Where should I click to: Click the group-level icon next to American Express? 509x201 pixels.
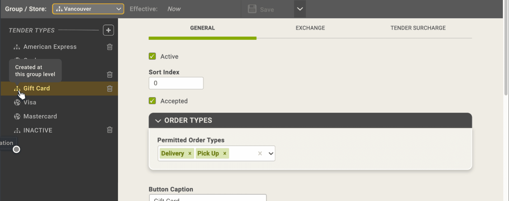[x=17, y=47]
